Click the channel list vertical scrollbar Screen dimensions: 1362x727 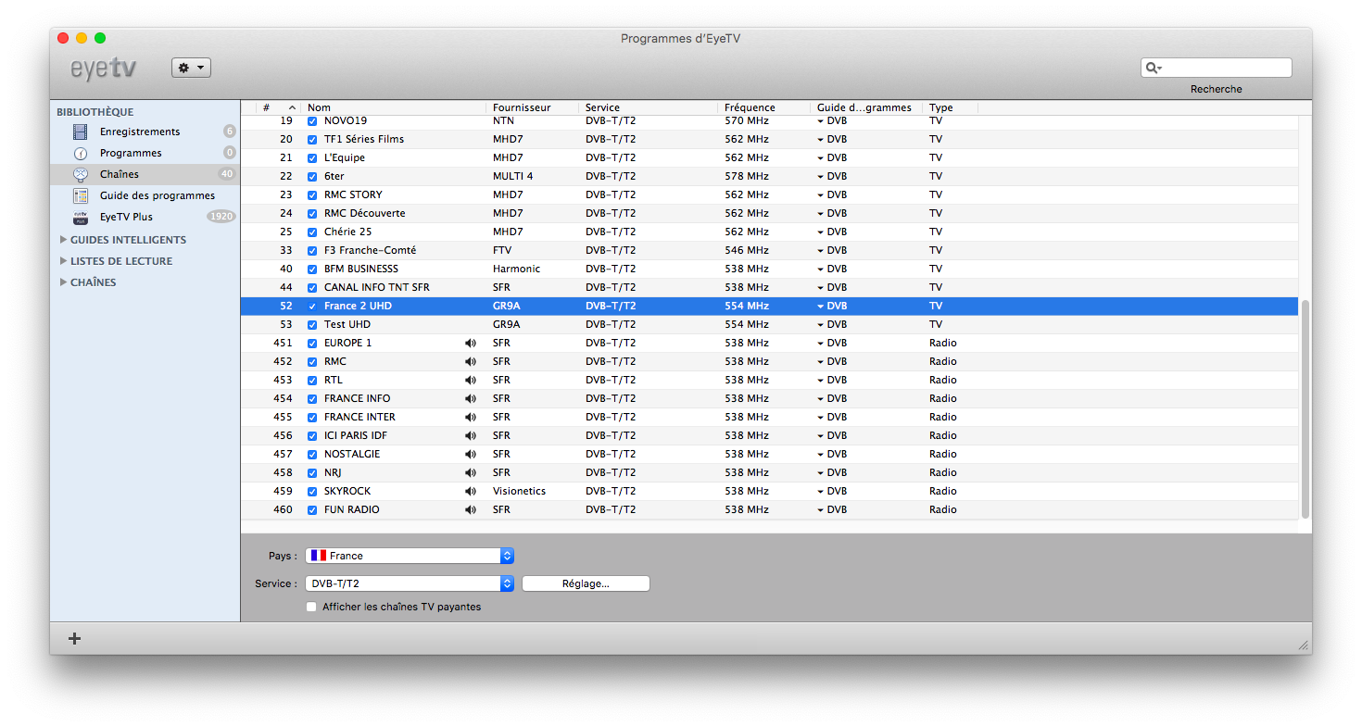point(1305,407)
